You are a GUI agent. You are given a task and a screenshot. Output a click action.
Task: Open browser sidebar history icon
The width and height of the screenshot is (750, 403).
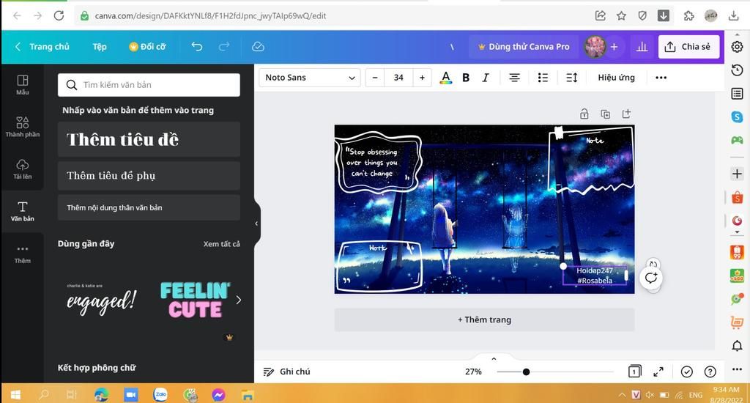737,70
